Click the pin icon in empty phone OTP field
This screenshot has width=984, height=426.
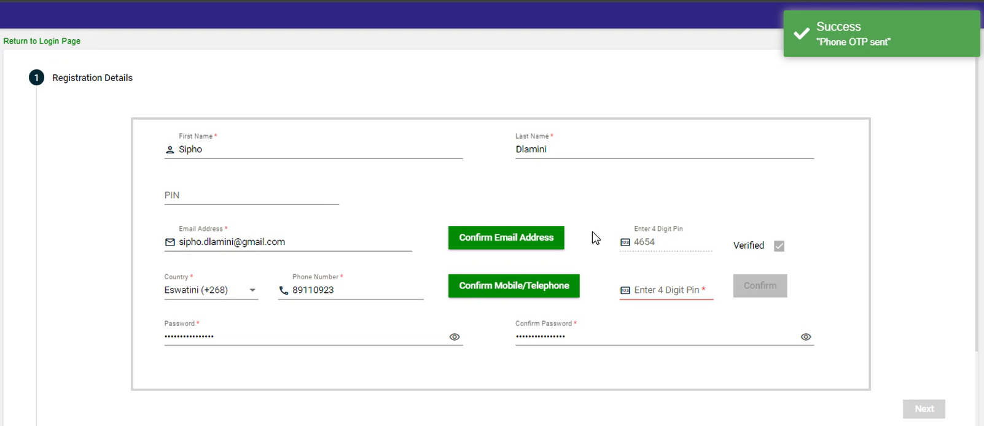pyautogui.click(x=625, y=290)
